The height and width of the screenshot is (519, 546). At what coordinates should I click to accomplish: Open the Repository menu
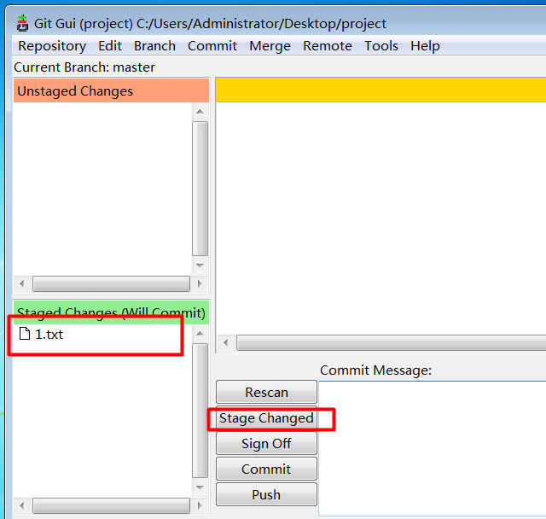pos(52,45)
